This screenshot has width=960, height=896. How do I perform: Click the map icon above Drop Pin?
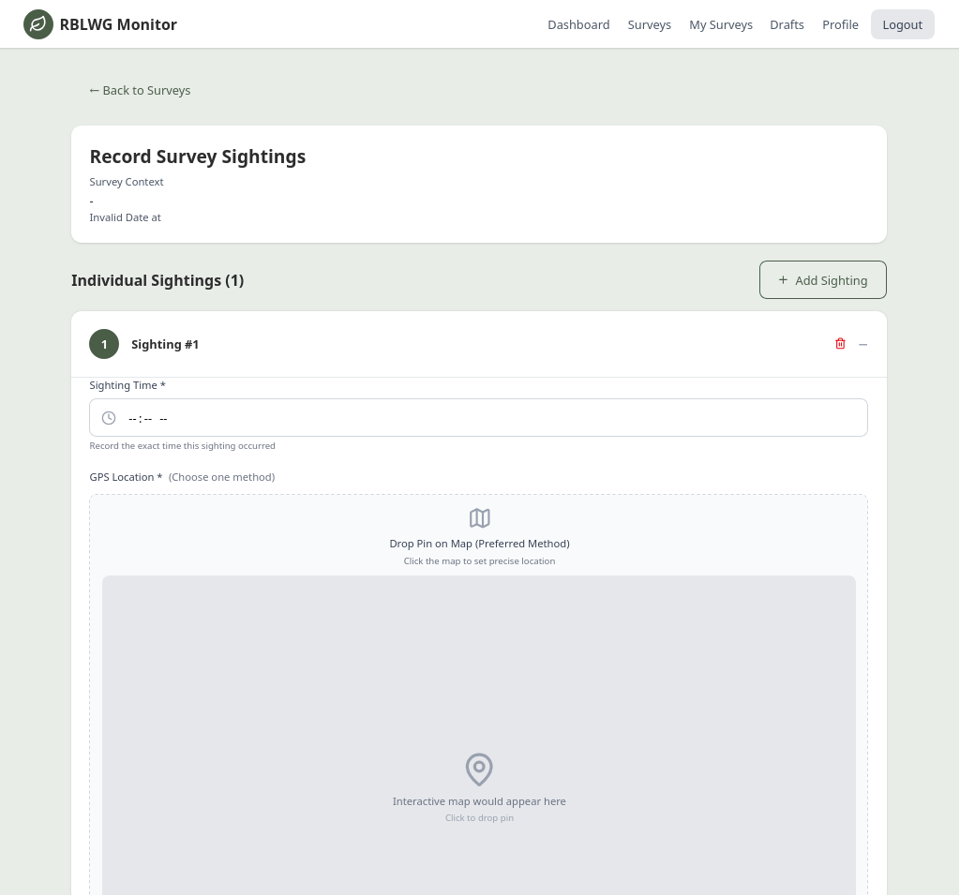pos(479,518)
